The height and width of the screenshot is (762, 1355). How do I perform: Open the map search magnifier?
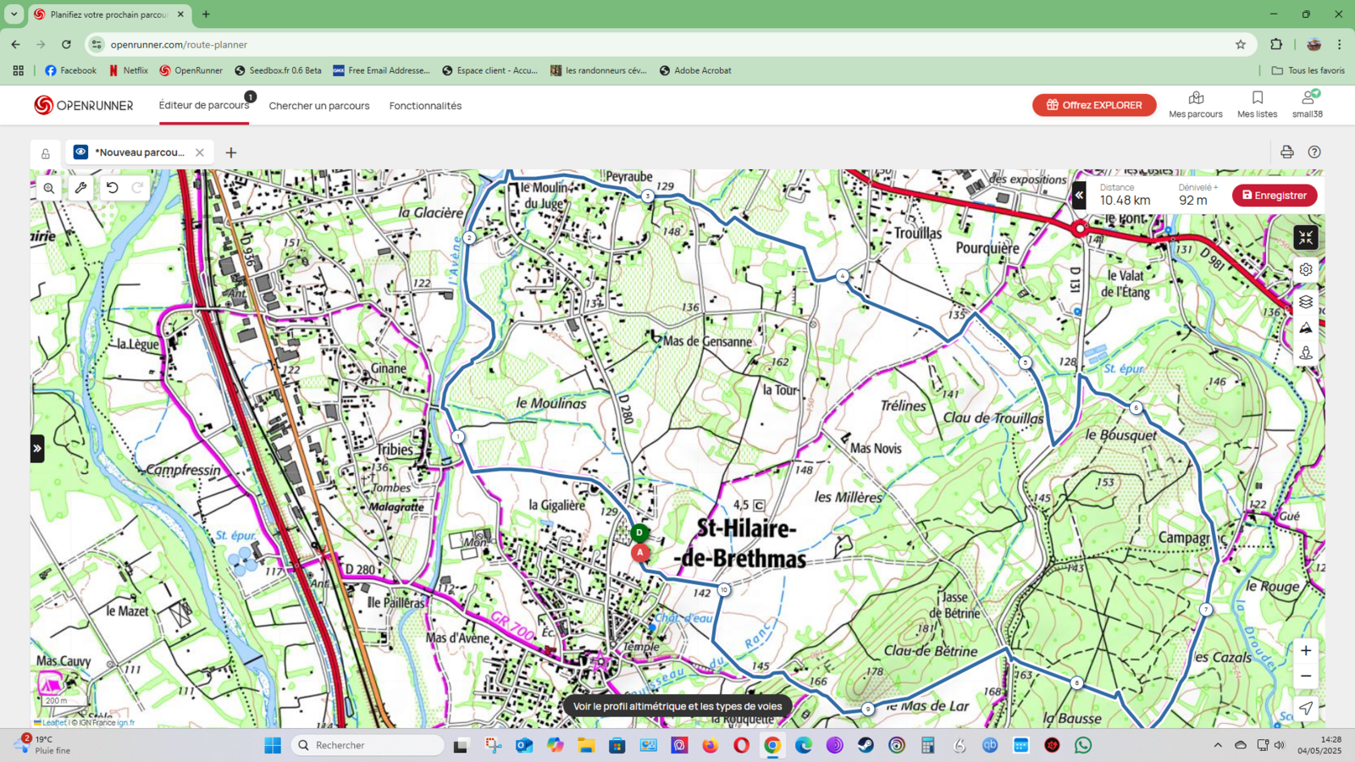(x=49, y=188)
